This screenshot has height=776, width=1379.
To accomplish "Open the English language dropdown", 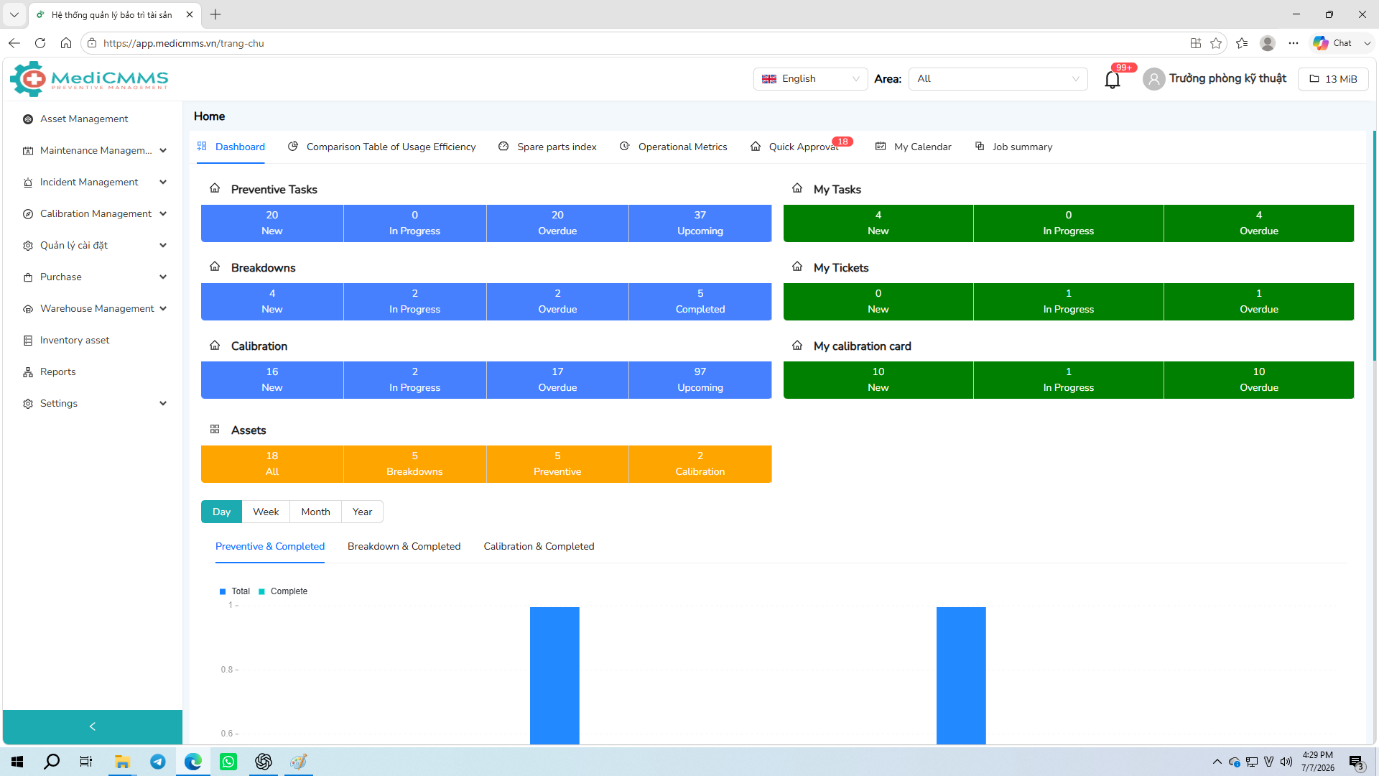I will pyautogui.click(x=810, y=79).
